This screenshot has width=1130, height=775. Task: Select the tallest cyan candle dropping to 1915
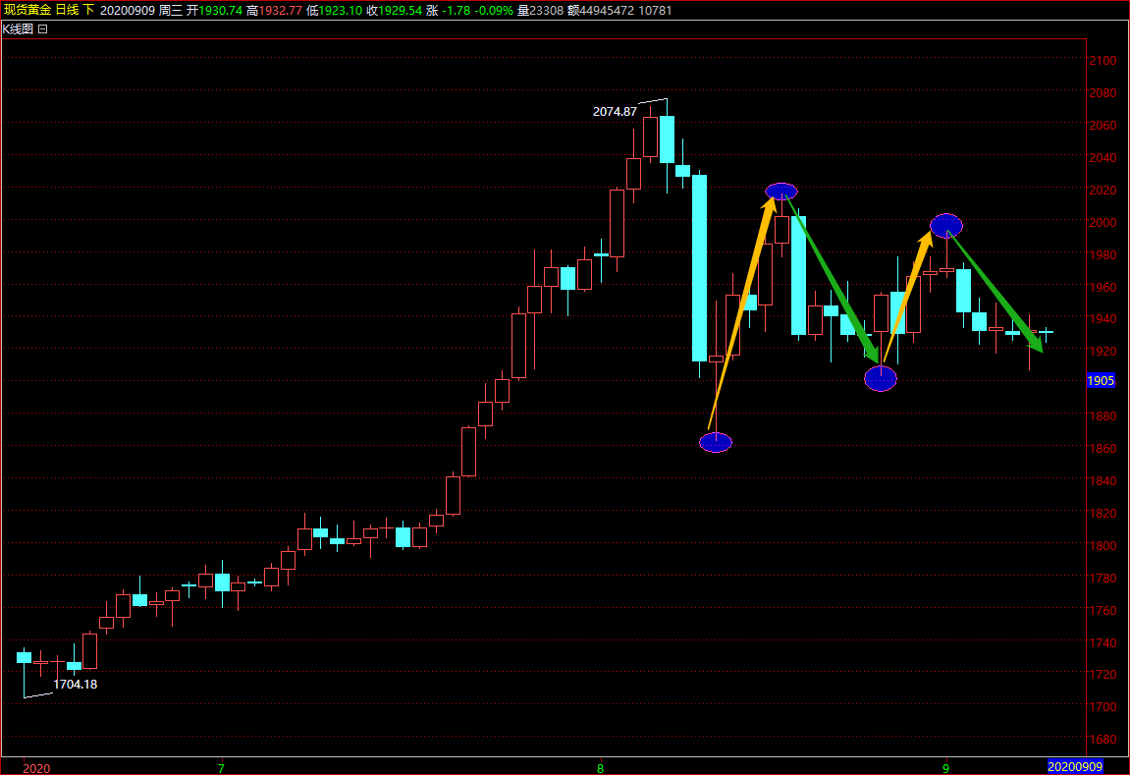[x=699, y=268]
